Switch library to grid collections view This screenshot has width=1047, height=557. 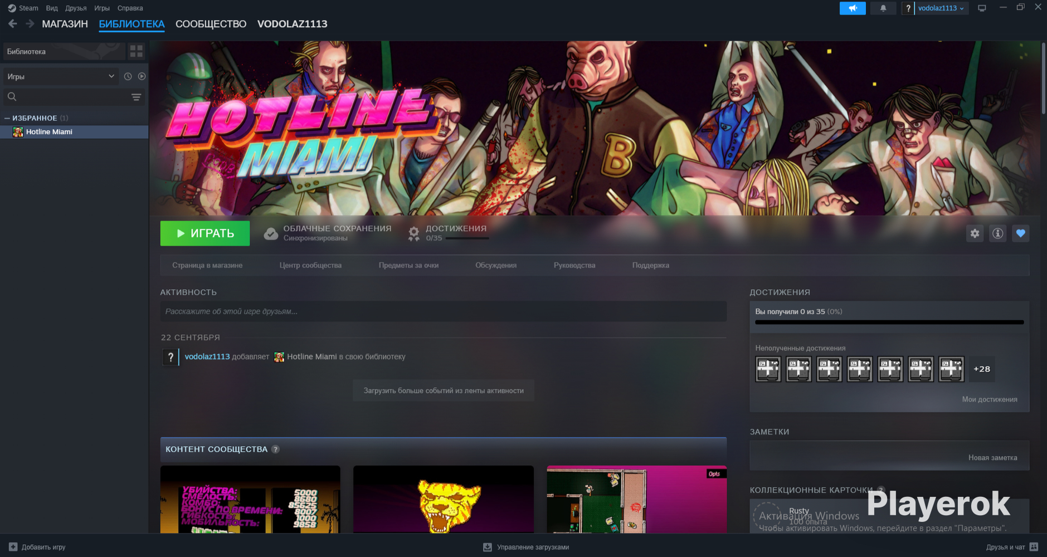(137, 52)
